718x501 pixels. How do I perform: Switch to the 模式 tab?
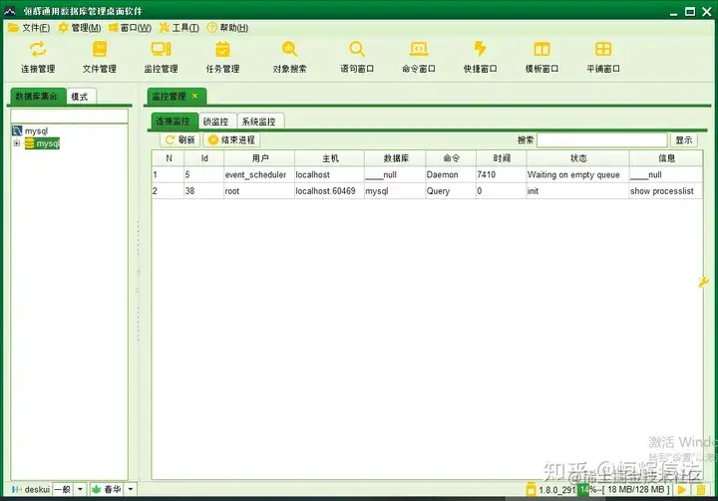click(x=81, y=97)
